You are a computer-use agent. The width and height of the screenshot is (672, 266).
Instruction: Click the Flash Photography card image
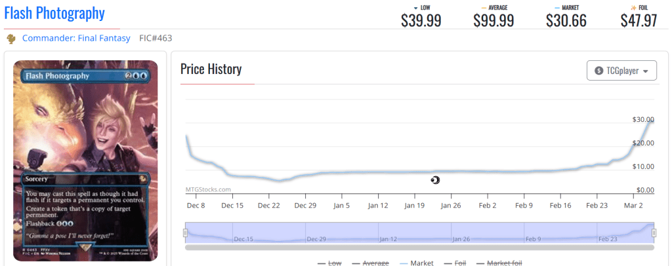85,161
